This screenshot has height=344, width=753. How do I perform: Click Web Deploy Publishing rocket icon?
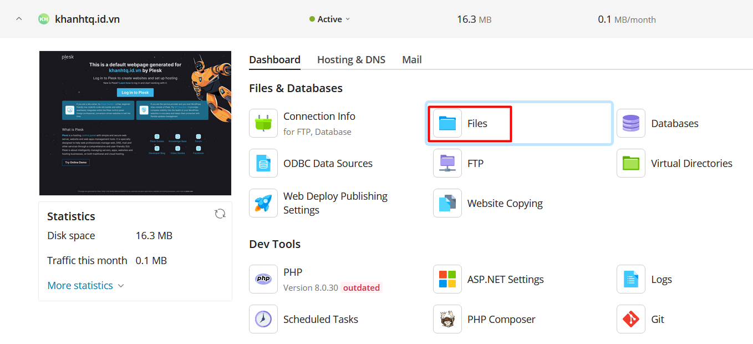click(x=263, y=203)
